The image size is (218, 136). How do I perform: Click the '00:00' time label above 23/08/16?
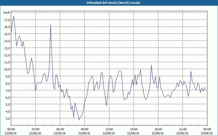(207, 129)
